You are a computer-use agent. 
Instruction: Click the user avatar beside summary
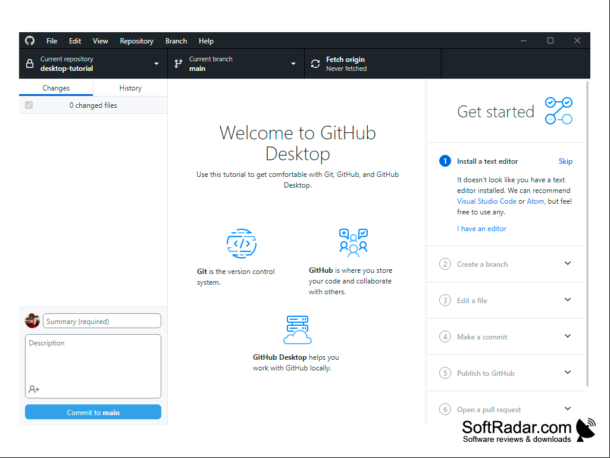(32, 320)
